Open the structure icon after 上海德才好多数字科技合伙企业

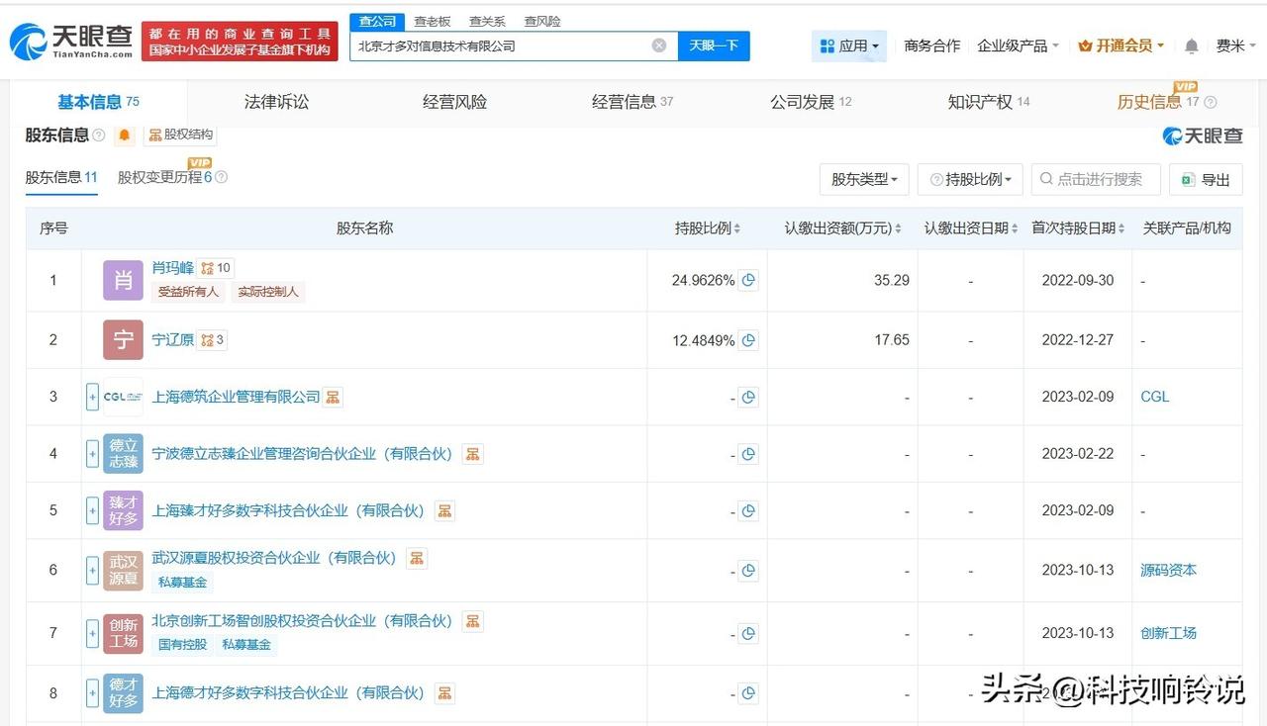[x=445, y=693]
